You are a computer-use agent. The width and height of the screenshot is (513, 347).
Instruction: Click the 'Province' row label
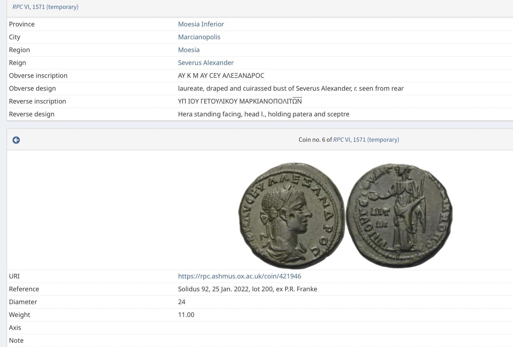tap(22, 24)
